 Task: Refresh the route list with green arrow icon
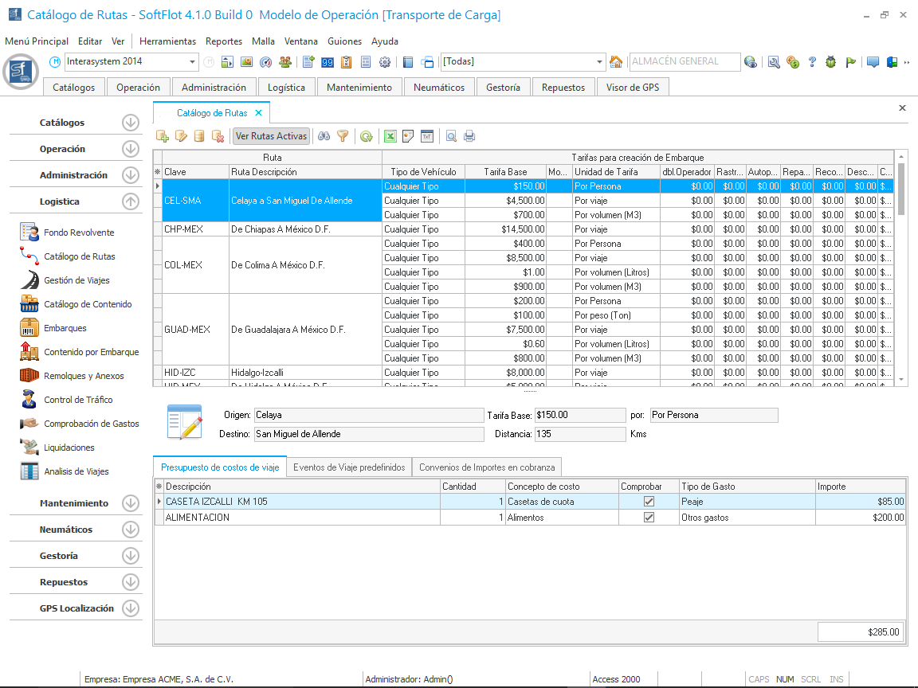tap(366, 136)
